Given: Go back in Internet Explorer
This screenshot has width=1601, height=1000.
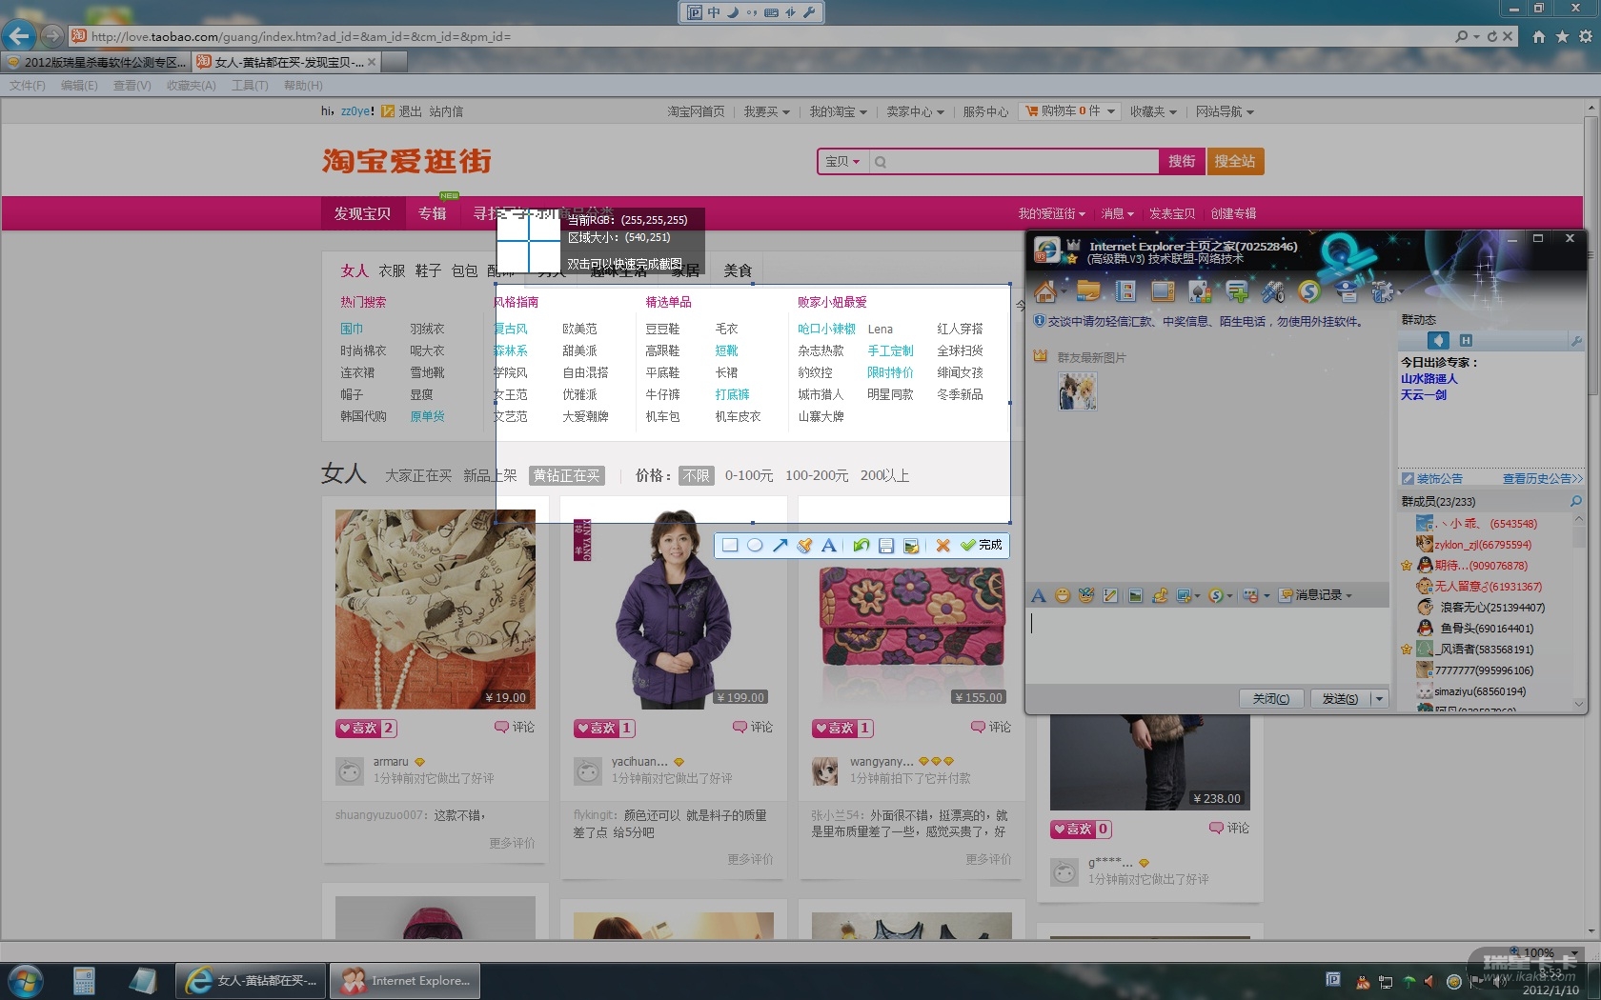Looking at the screenshot, I should (19, 36).
